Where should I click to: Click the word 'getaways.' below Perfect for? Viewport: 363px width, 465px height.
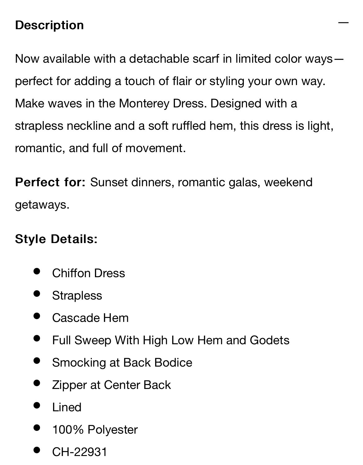[42, 205]
